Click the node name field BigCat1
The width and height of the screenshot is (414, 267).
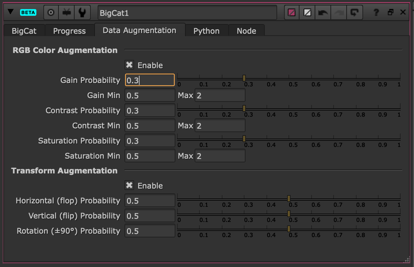click(x=187, y=13)
